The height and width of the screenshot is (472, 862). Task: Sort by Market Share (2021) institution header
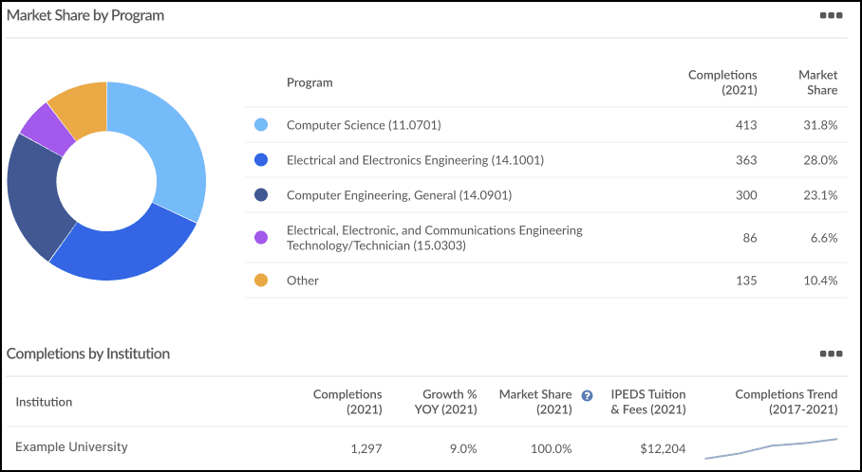(x=535, y=402)
